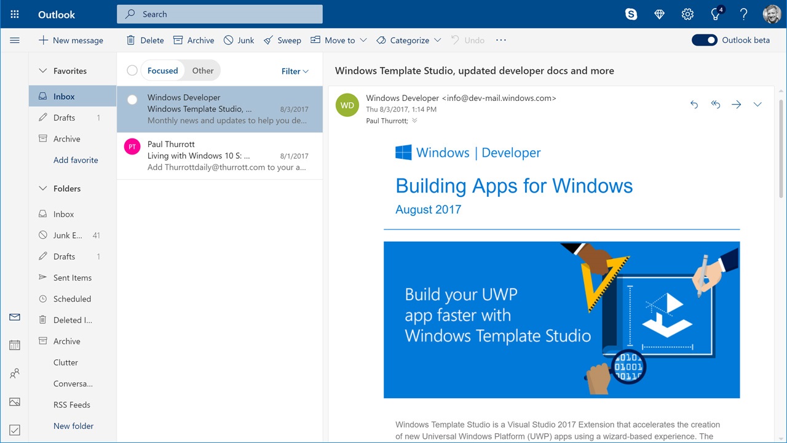
Task: Click the Add favorite link
Action: (x=76, y=160)
